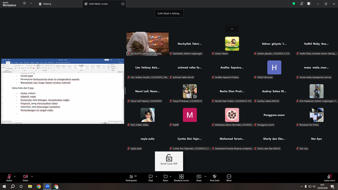Select Hilda Febriyani's H avatar tile
This screenshot has height=190, width=338.
tap(274, 68)
